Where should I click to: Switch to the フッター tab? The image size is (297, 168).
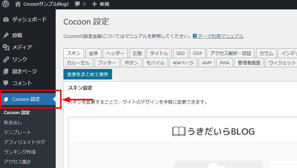[x=107, y=63]
